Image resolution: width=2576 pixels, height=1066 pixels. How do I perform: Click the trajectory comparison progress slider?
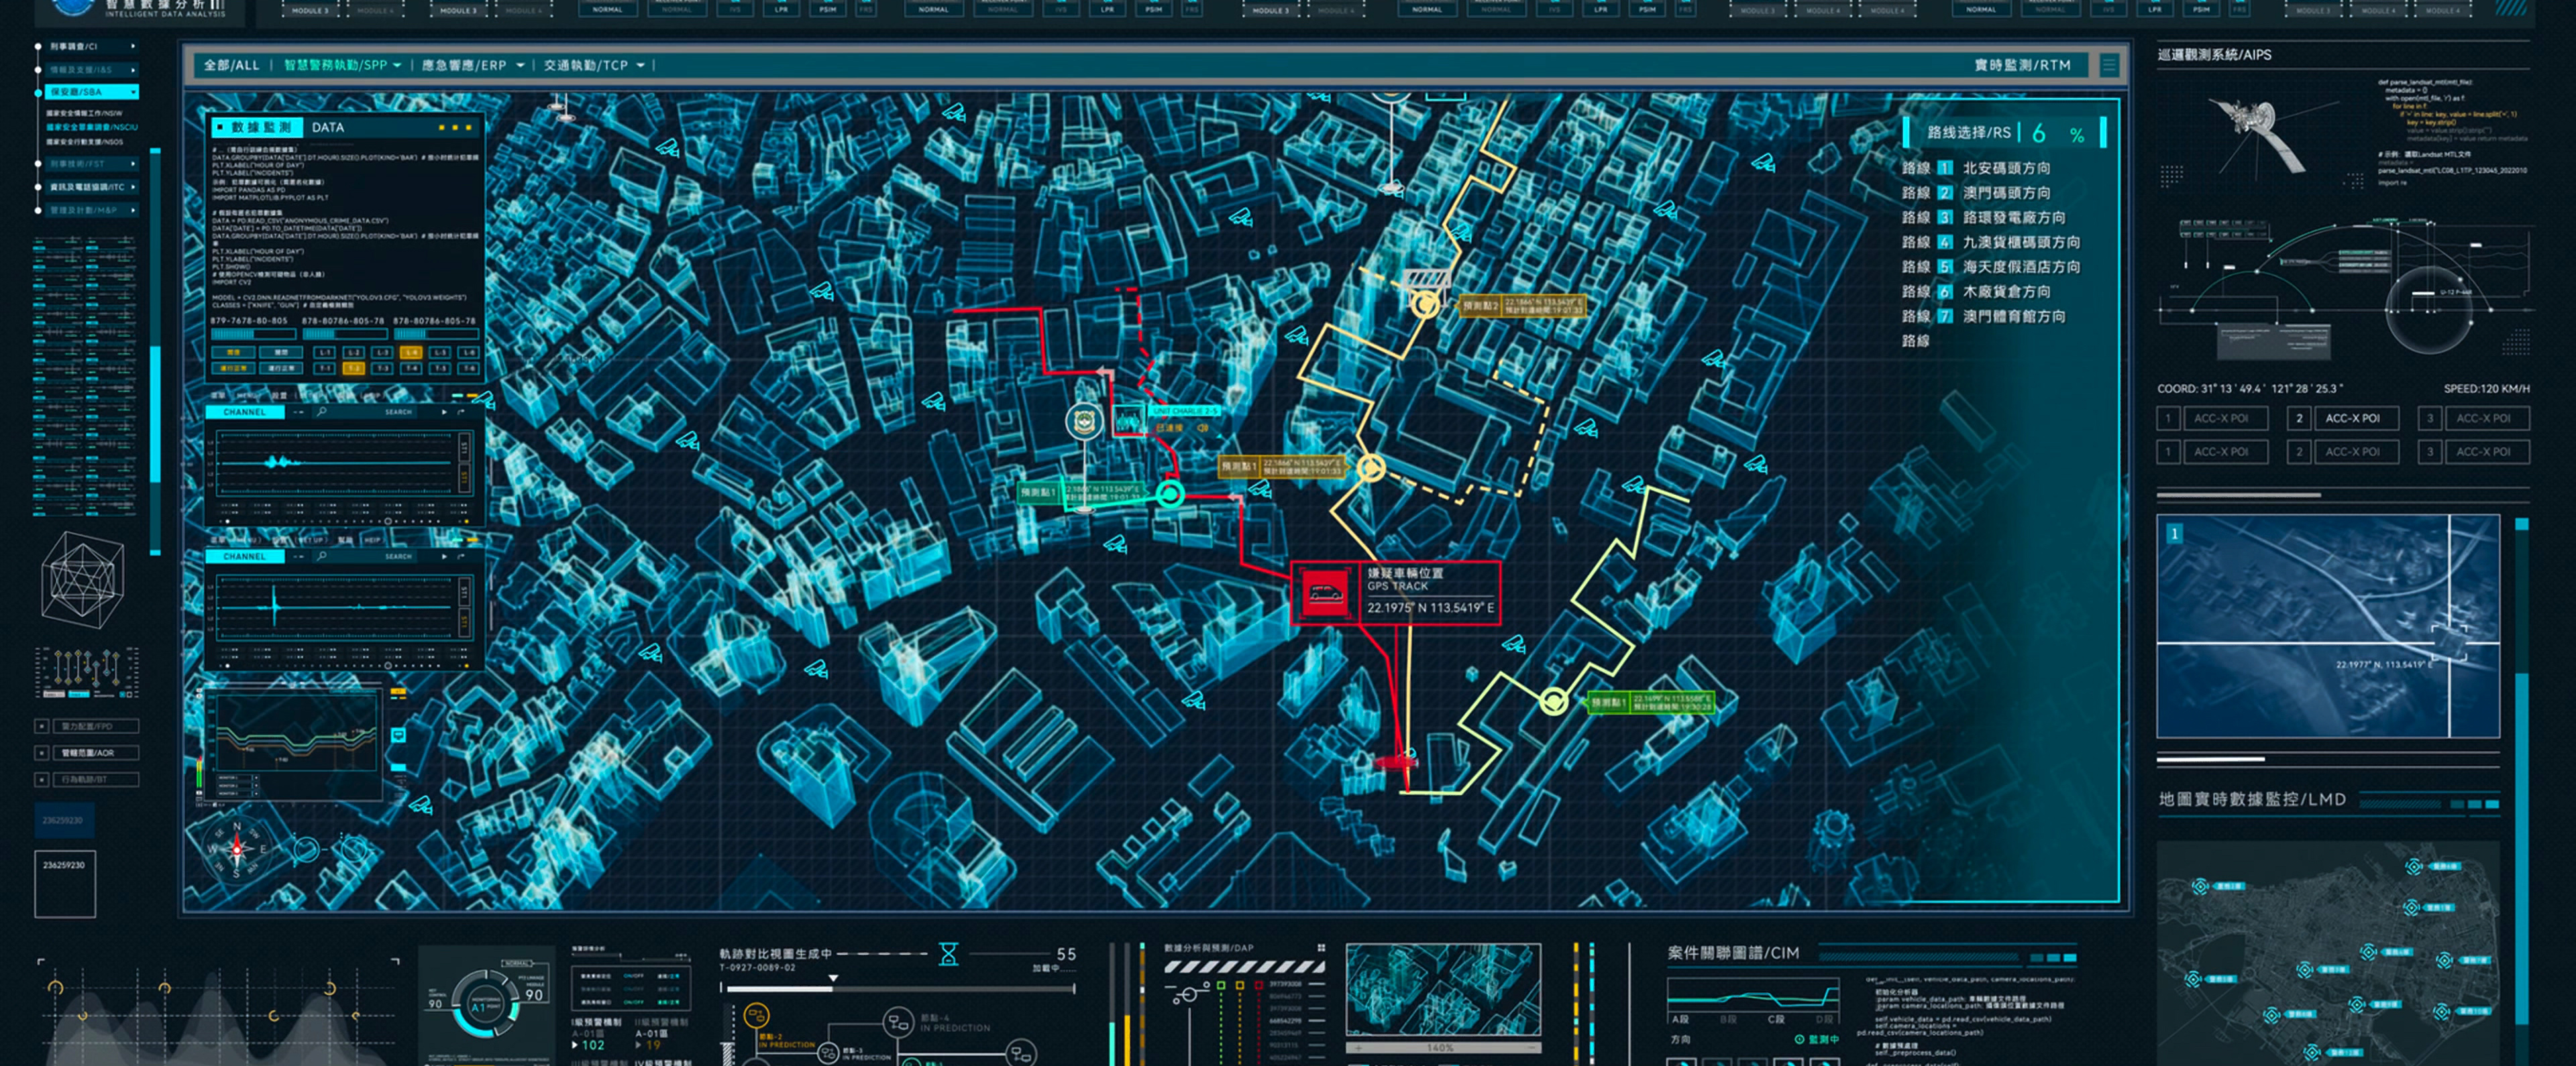[x=833, y=988]
